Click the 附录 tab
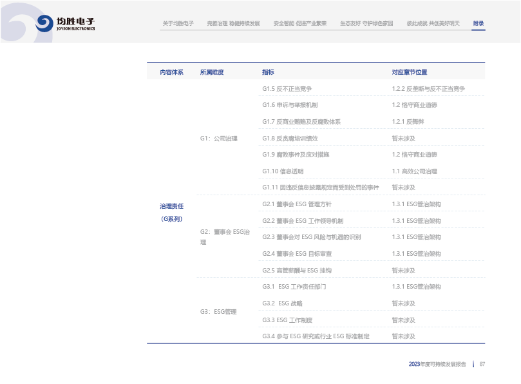521x384 pixels. pyautogui.click(x=478, y=23)
